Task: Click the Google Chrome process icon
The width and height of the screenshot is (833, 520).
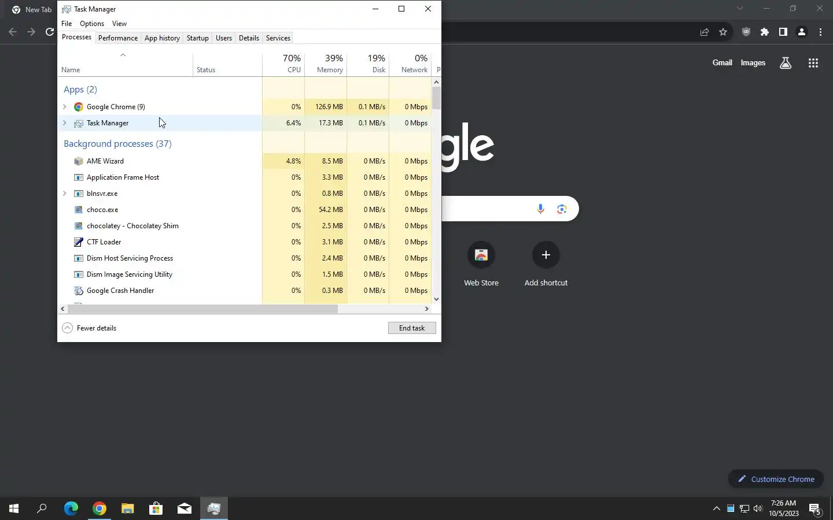Action: click(x=79, y=107)
